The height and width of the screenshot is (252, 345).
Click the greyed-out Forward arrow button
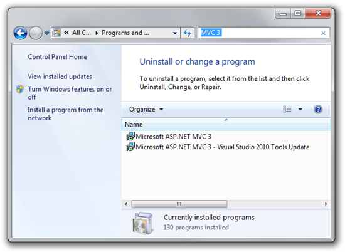coord(36,33)
